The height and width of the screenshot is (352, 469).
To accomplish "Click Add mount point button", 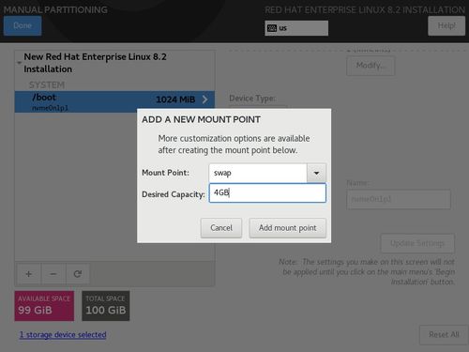I will point(288,228).
